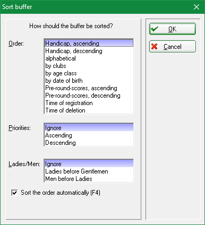Image resolution: width=205 pixels, height=225 pixels.
Task: Select Ladies before Gentlemen option
Action: tap(89, 171)
